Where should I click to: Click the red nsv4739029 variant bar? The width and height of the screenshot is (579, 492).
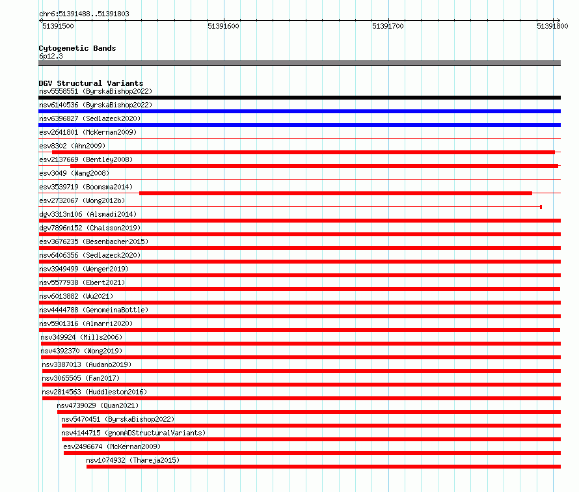[x=309, y=412]
